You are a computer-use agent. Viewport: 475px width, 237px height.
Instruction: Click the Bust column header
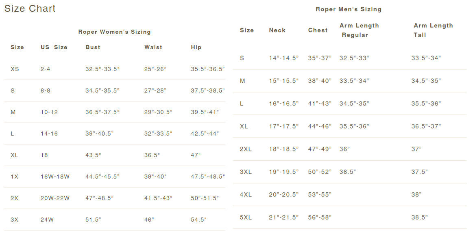(x=93, y=47)
